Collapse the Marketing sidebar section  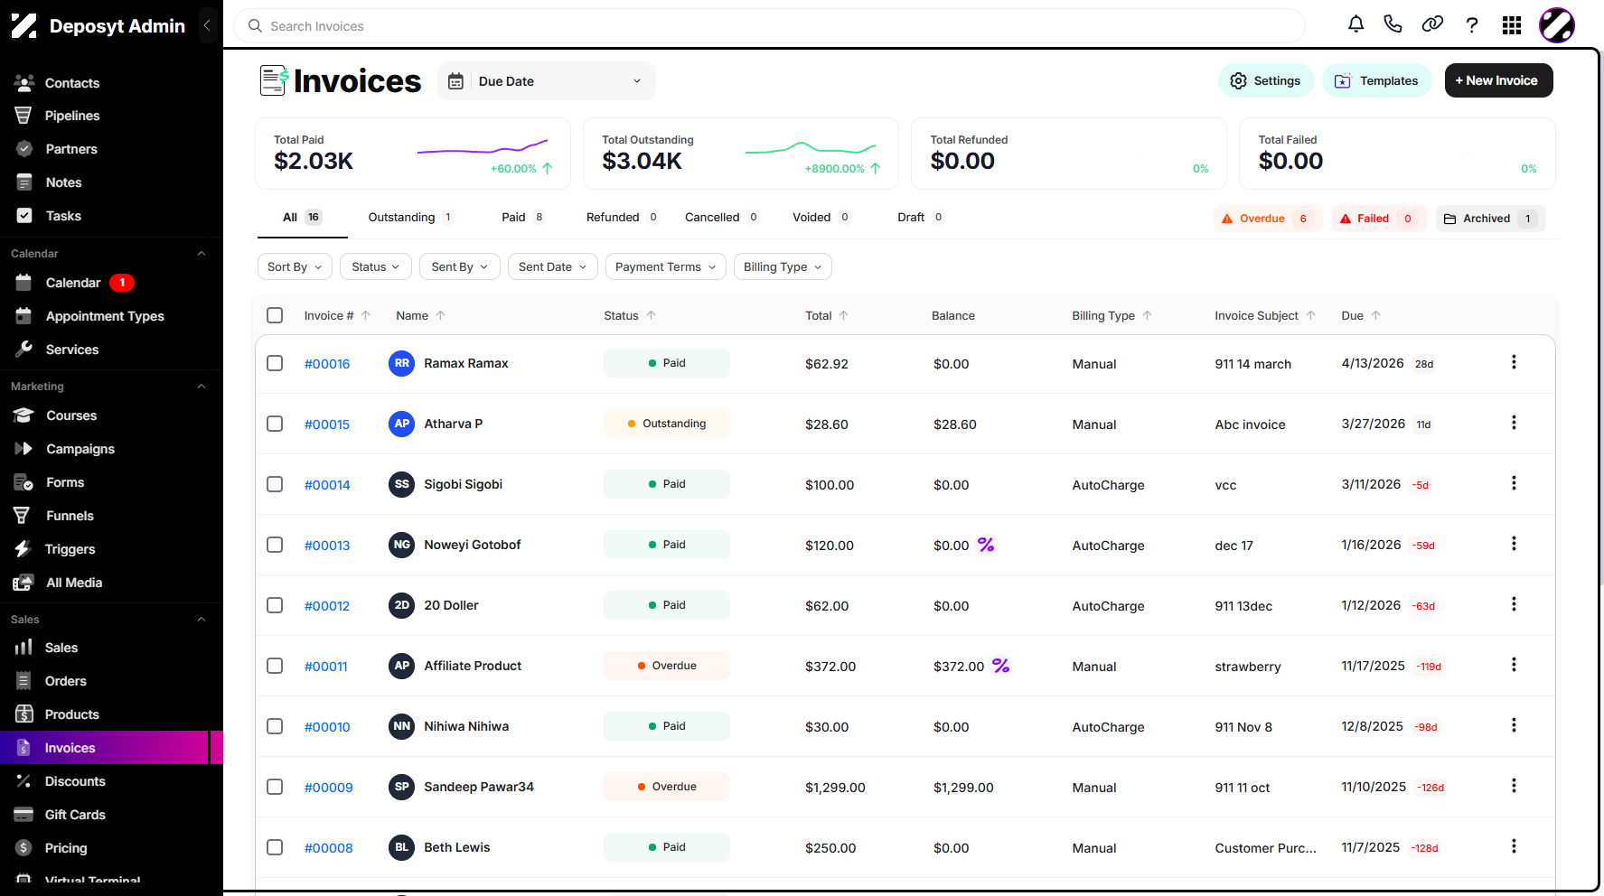[x=202, y=387]
